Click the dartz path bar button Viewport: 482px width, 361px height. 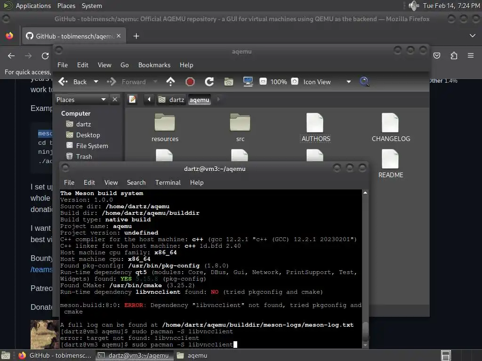tap(171, 100)
